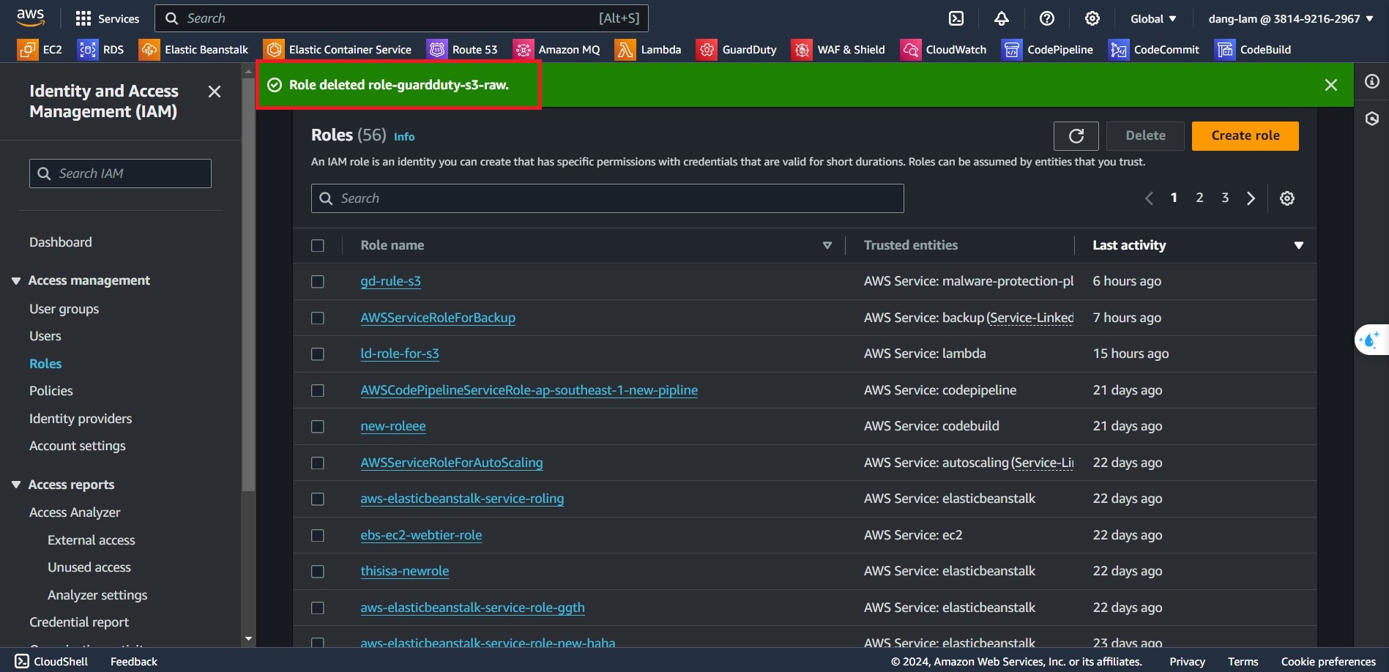The height and width of the screenshot is (672, 1389).
Task: Dismiss the role deleted success banner
Action: tap(1330, 85)
